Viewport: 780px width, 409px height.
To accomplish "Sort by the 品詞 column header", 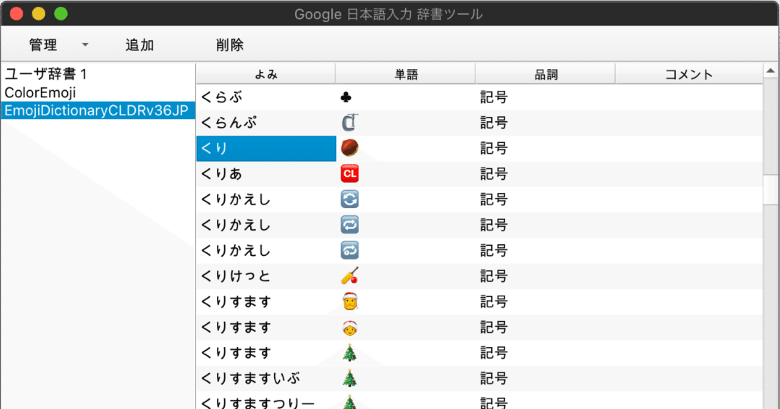I will pos(545,74).
